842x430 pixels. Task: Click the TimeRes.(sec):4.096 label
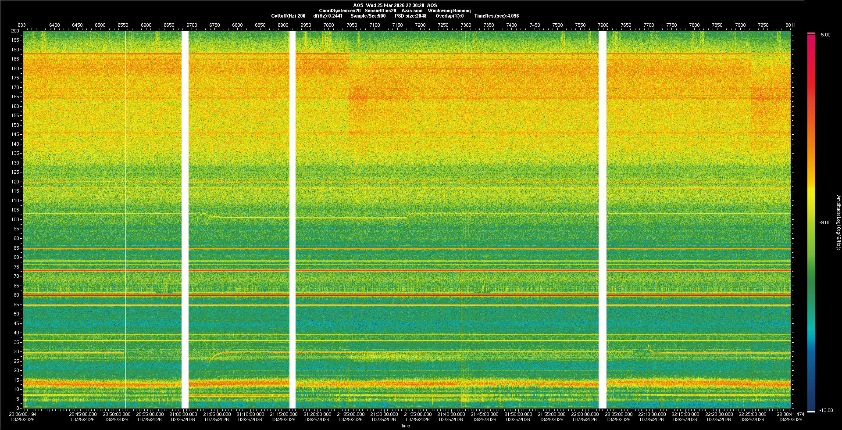pyautogui.click(x=496, y=16)
